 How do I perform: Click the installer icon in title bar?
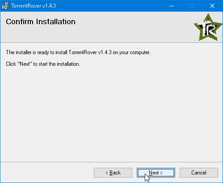[x=5, y=6]
